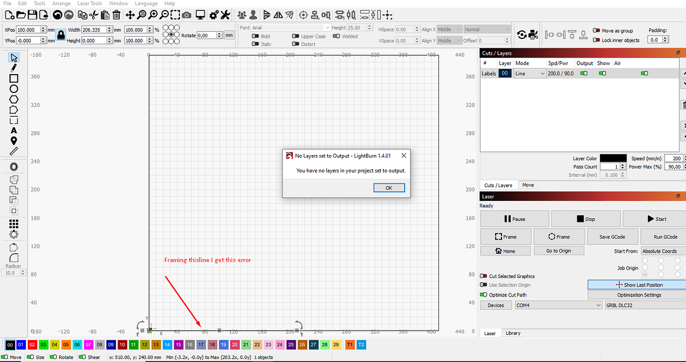Select the Draw Lines pencil tool
The width and height of the screenshot is (686, 362).
[13, 68]
